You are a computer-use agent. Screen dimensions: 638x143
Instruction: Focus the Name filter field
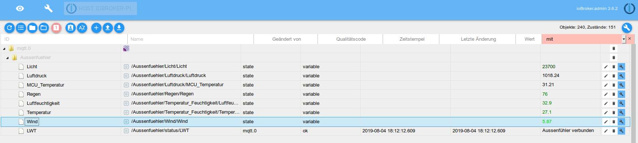(191, 39)
